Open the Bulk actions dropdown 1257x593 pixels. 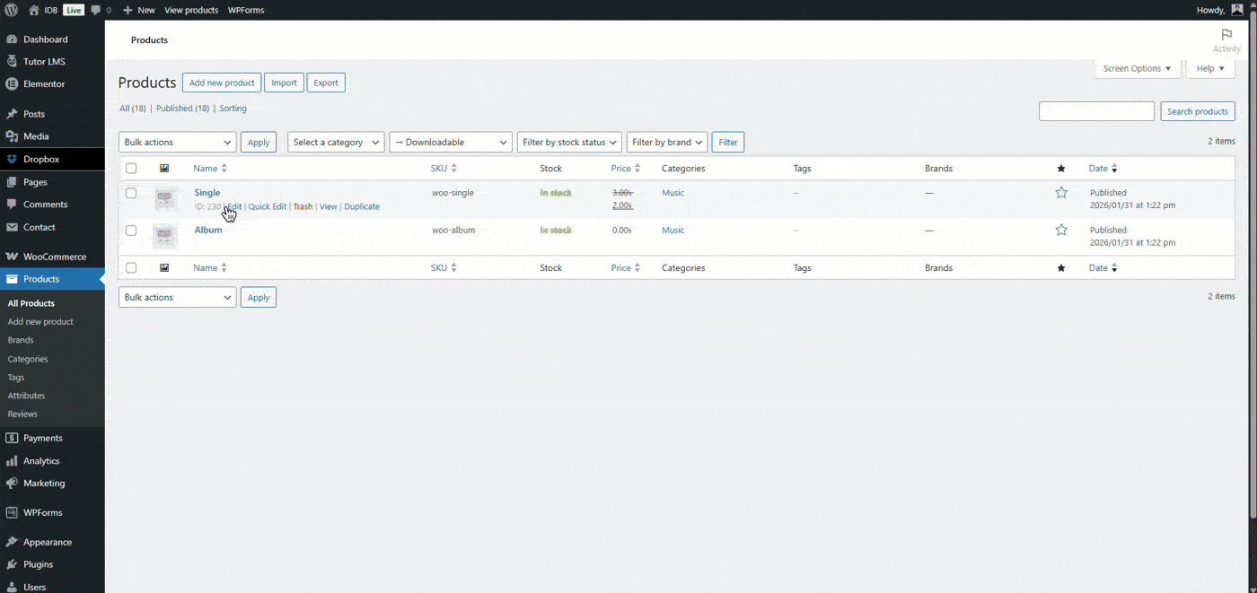tap(177, 142)
